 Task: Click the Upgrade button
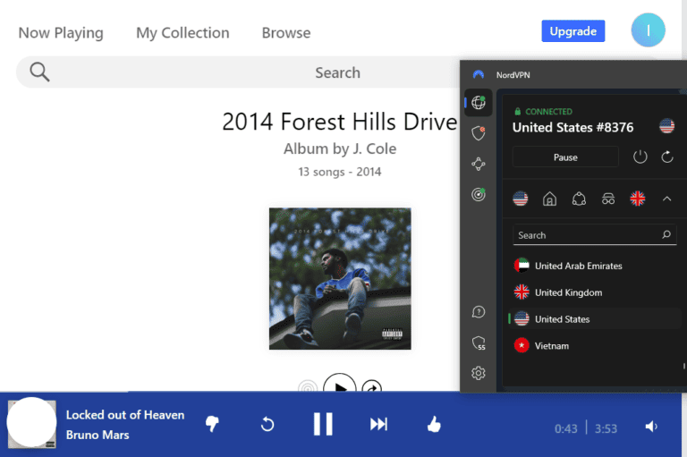tap(572, 31)
